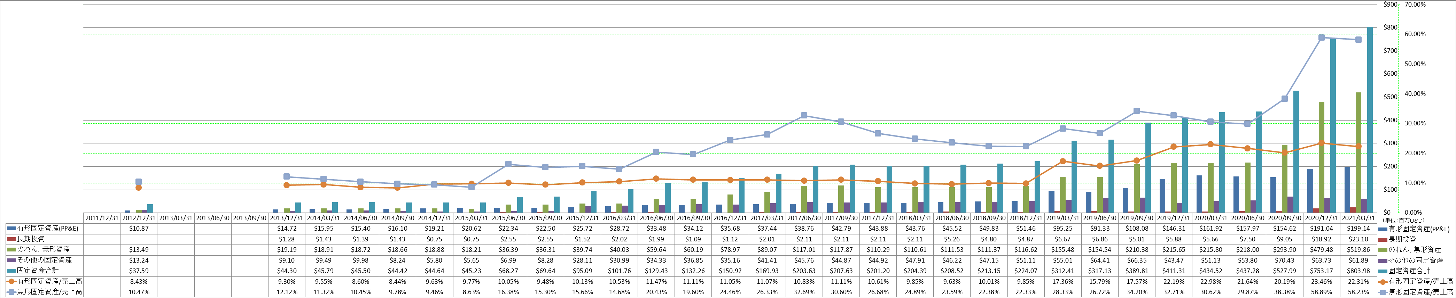The image size is (1456, 298).
Task: Click the 2012/12/31 date column header
Action: (x=139, y=218)
